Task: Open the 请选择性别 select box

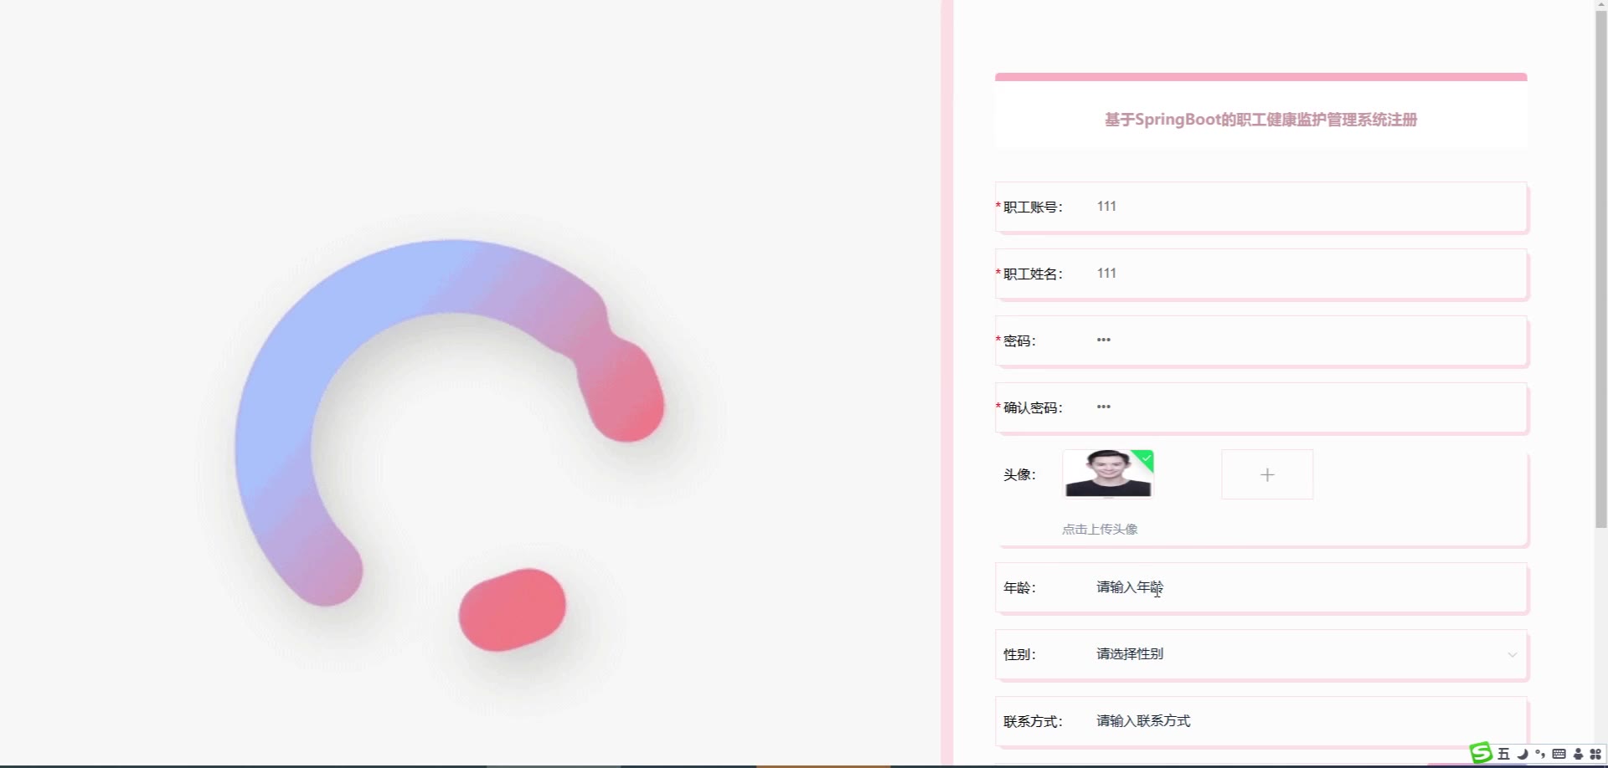Action: click(x=1306, y=654)
